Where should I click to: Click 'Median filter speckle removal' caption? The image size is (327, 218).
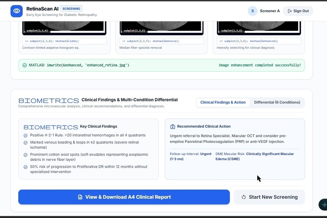140,47
